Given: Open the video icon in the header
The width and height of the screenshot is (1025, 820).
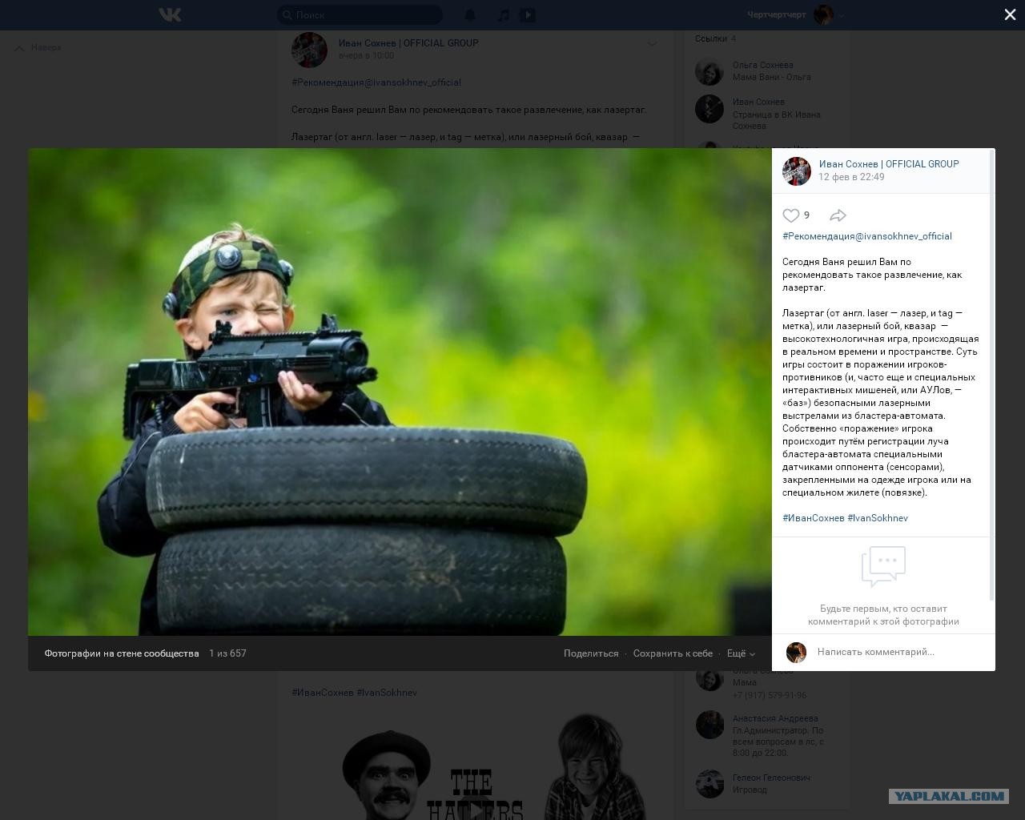Looking at the screenshot, I should (527, 14).
